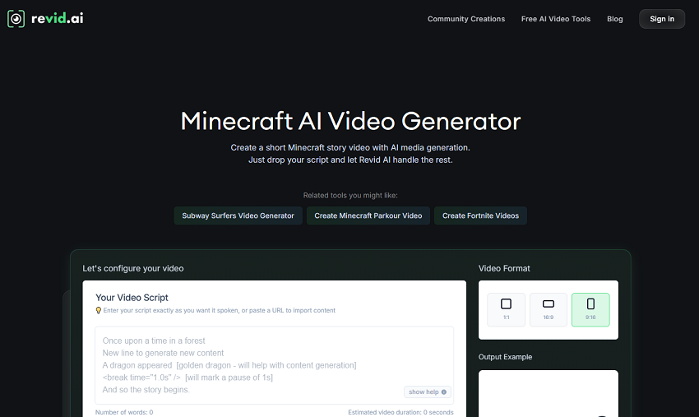Image resolution: width=699 pixels, height=417 pixels.
Task: Click the 'Let's configure your video' label
Action: point(133,268)
